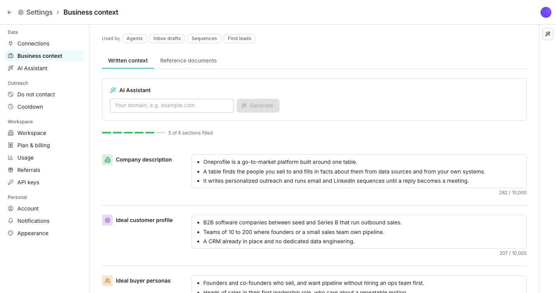
Task: Open Connections settings page
Action: click(x=44, y=44)
